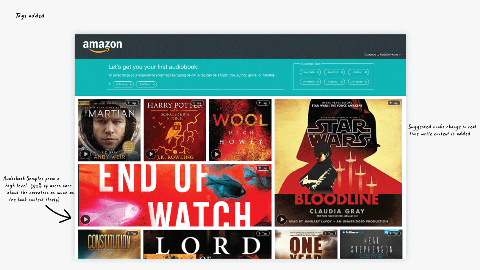The image size is (480, 270).
Task: Click the Amazon logo
Action: coord(102,46)
